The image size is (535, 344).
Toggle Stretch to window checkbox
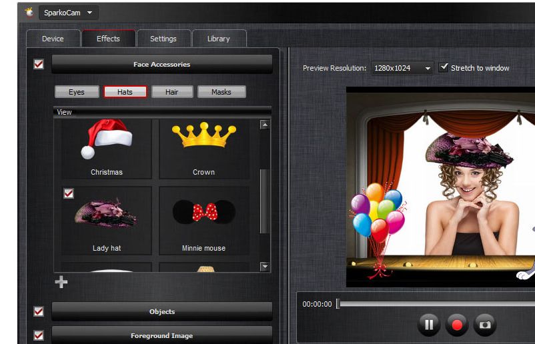pyautogui.click(x=443, y=67)
